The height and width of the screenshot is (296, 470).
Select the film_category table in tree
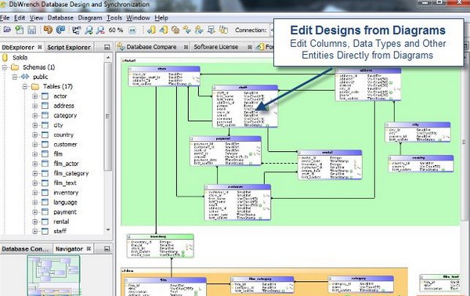coord(71,174)
